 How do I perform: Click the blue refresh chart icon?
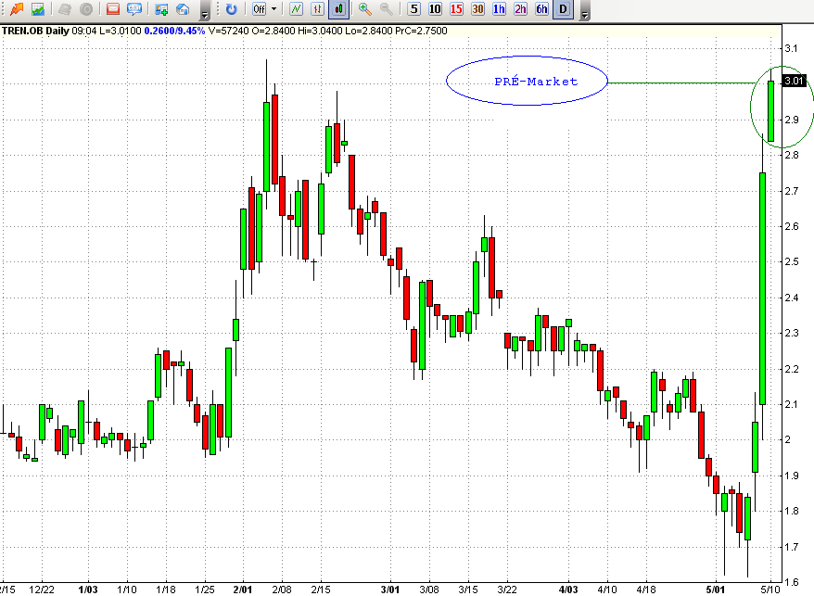click(231, 9)
